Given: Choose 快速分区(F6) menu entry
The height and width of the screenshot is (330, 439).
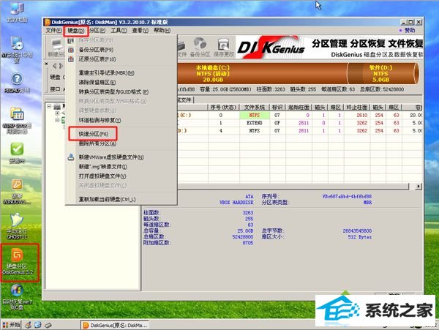Looking at the screenshot, I should tap(93, 134).
